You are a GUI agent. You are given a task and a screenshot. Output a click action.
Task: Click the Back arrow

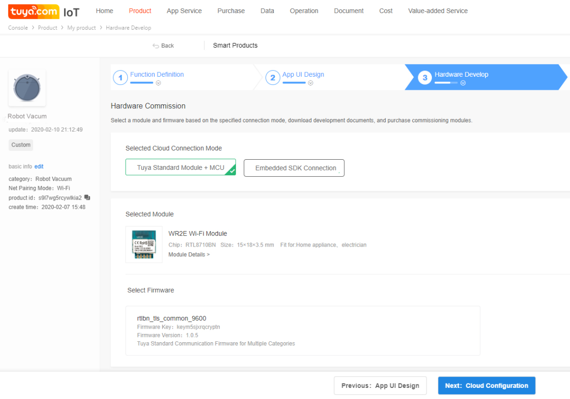[x=163, y=45]
